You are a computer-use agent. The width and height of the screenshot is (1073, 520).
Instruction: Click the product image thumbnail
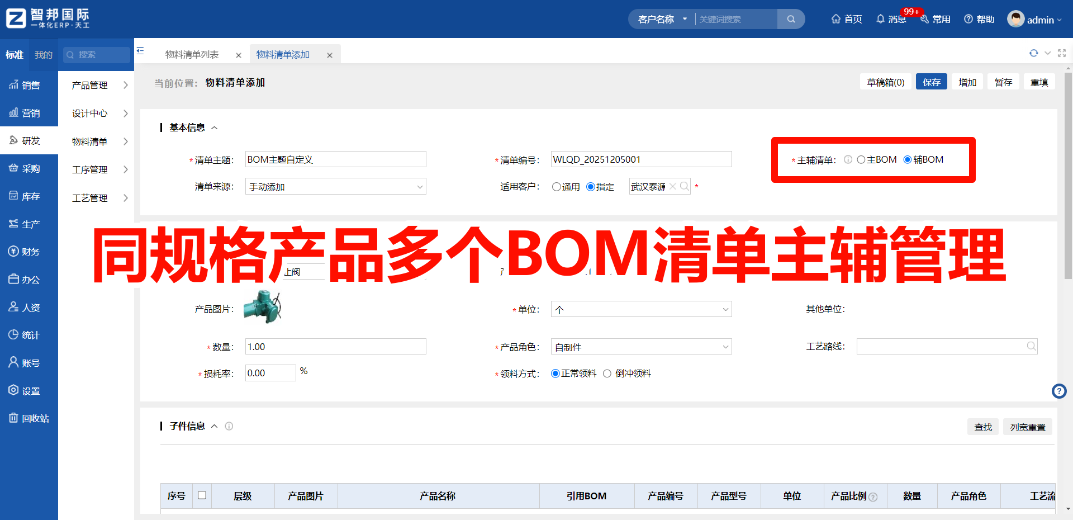click(x=262, y=307)
